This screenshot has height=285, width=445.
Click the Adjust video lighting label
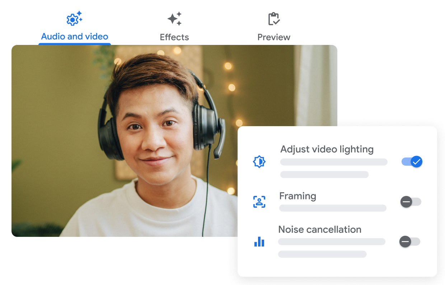click(327, 149)
